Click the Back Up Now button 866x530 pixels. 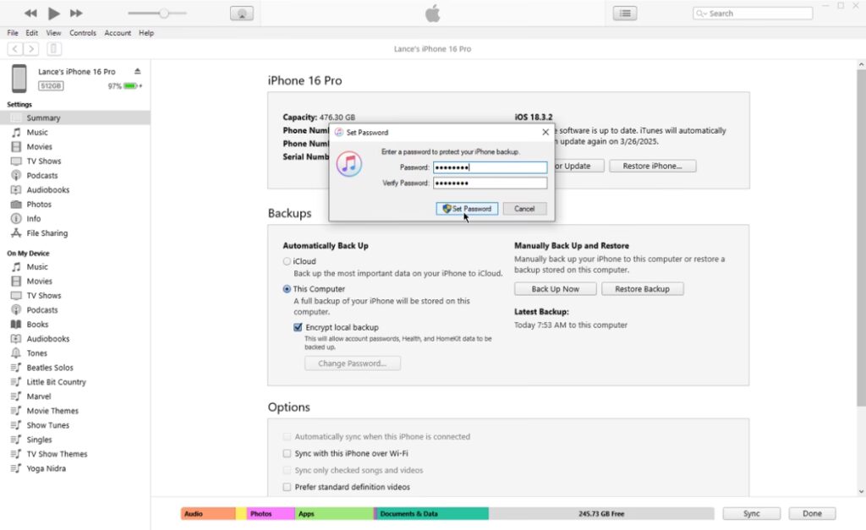pyautogui.click(x=555, y=289)
